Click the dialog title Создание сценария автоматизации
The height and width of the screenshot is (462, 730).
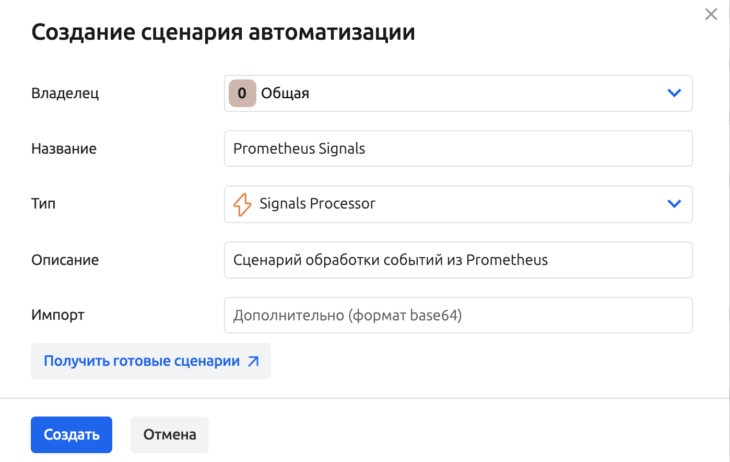point(223,32)
